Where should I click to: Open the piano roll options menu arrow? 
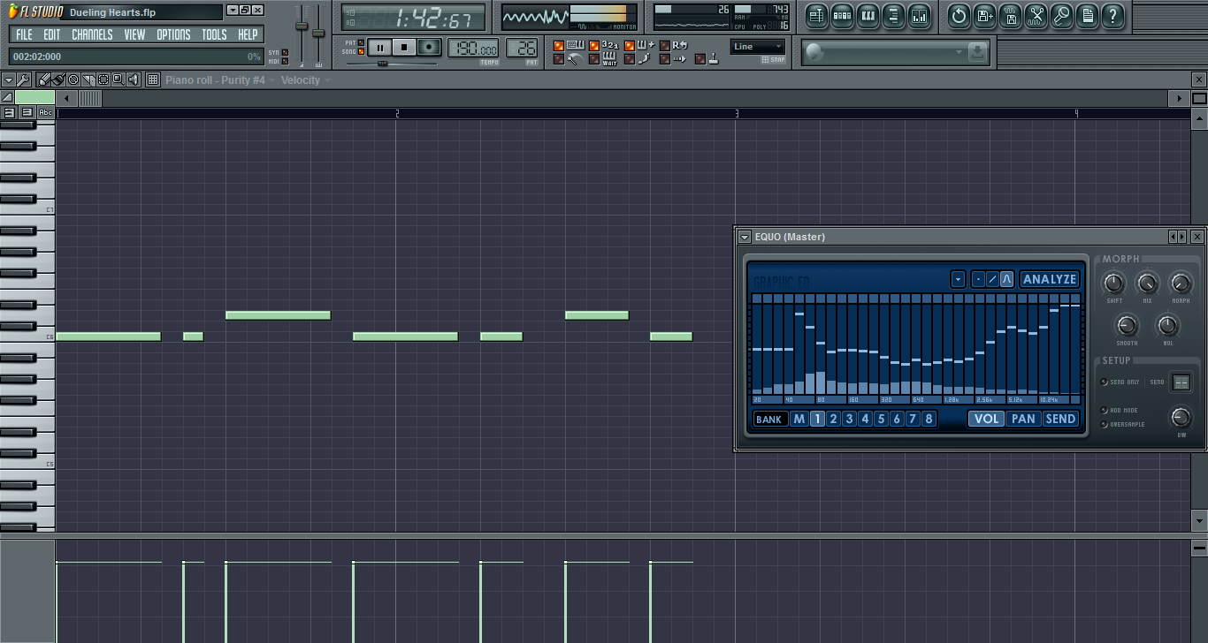(8, 79)
